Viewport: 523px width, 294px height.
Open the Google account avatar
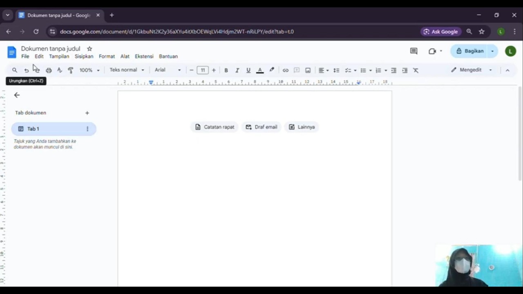pos(510,51)
